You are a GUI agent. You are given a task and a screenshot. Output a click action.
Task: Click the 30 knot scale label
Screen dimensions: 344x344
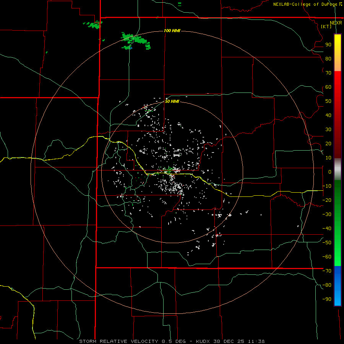(x=328, y=130)
